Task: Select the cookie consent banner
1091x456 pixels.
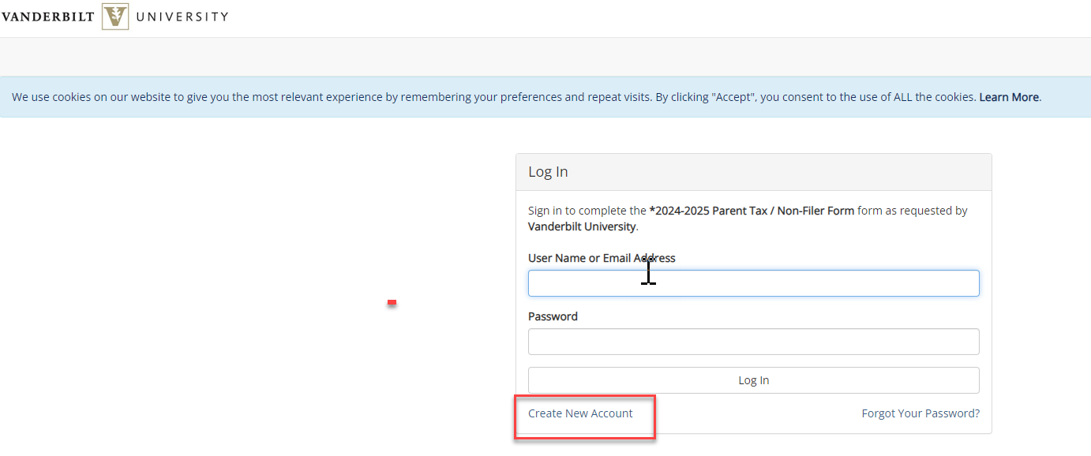Action: click(x=545, y=97)
